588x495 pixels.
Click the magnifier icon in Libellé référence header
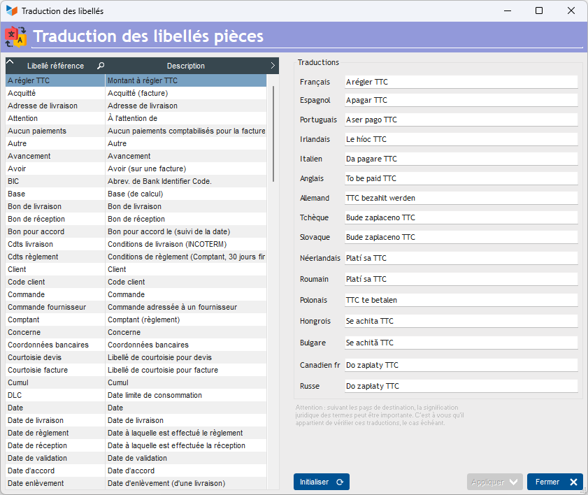pos(101,66)
